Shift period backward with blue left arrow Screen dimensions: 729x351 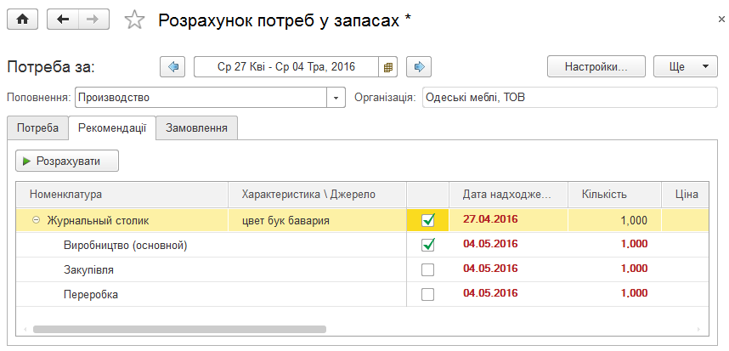coord(173,67)
